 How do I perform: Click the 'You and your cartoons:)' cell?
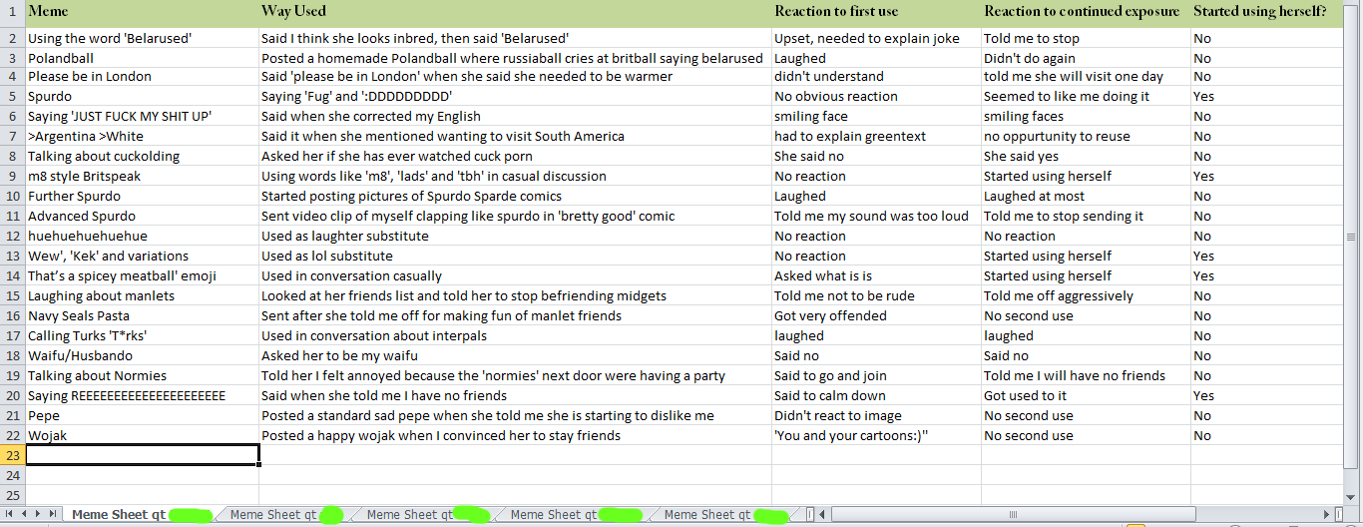tap(876, 435)
